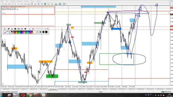Select the straight line drawing tool
Screen dimensions: 173x97
(12, 29)
